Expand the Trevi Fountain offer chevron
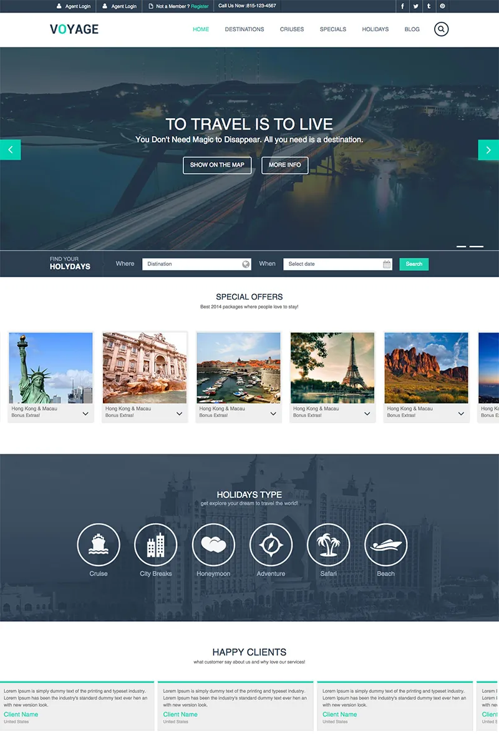This screenshot has width=499, height=749. (179, 413)
